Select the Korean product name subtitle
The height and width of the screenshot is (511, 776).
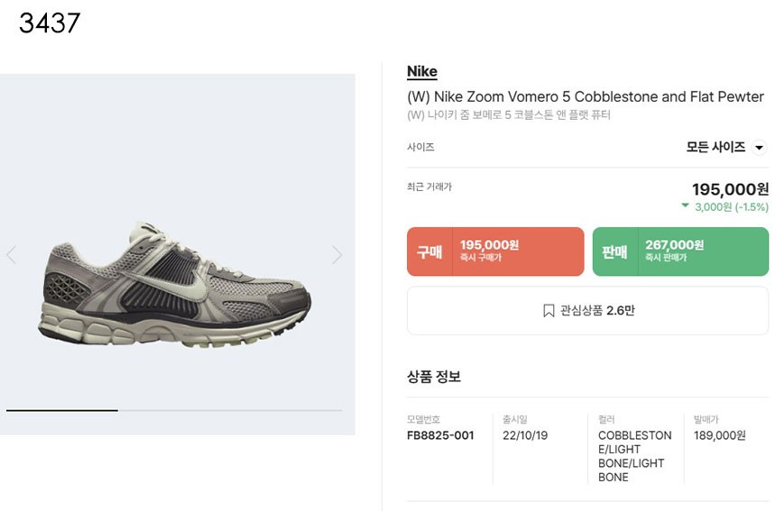508,115
